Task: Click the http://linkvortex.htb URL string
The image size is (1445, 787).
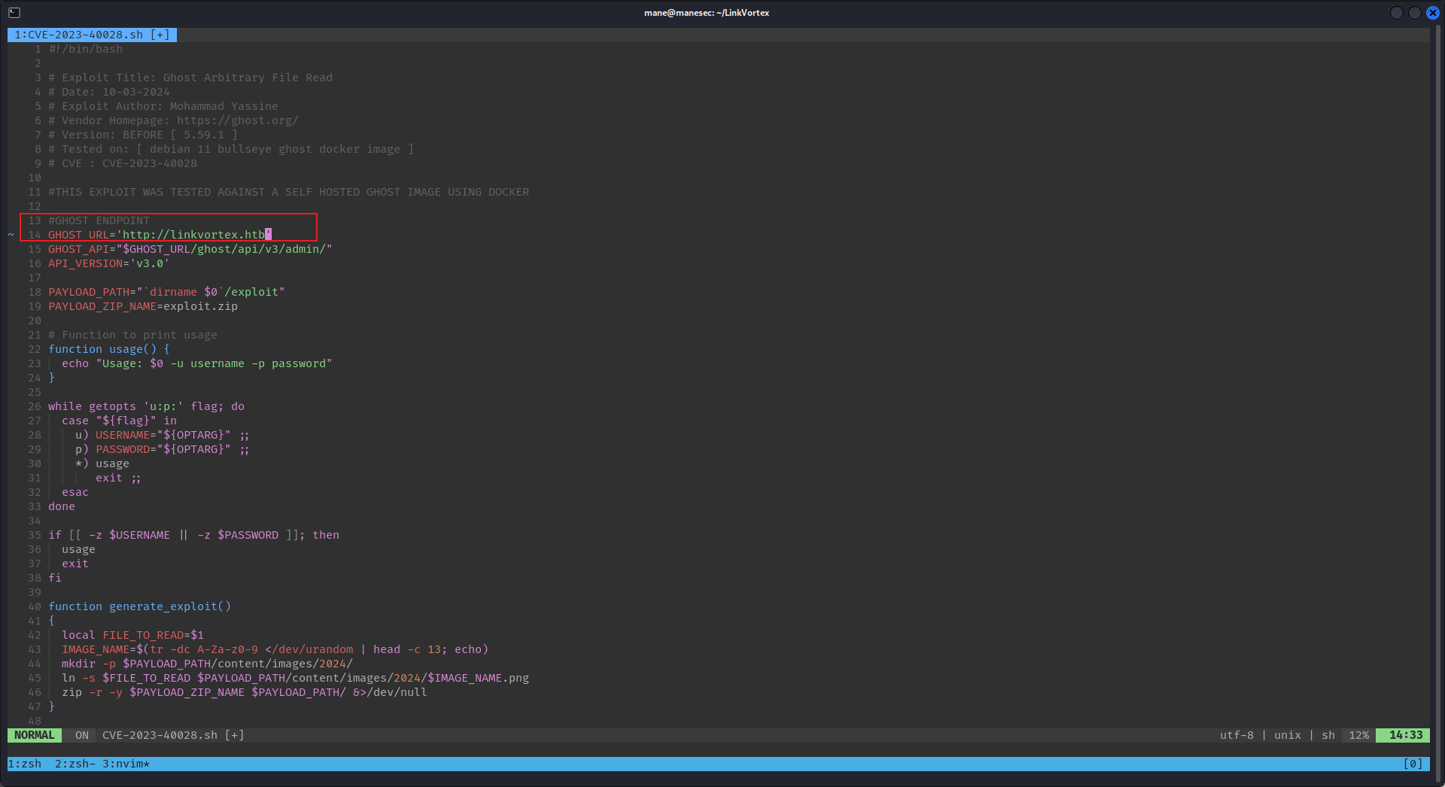Action: [193, 235]
